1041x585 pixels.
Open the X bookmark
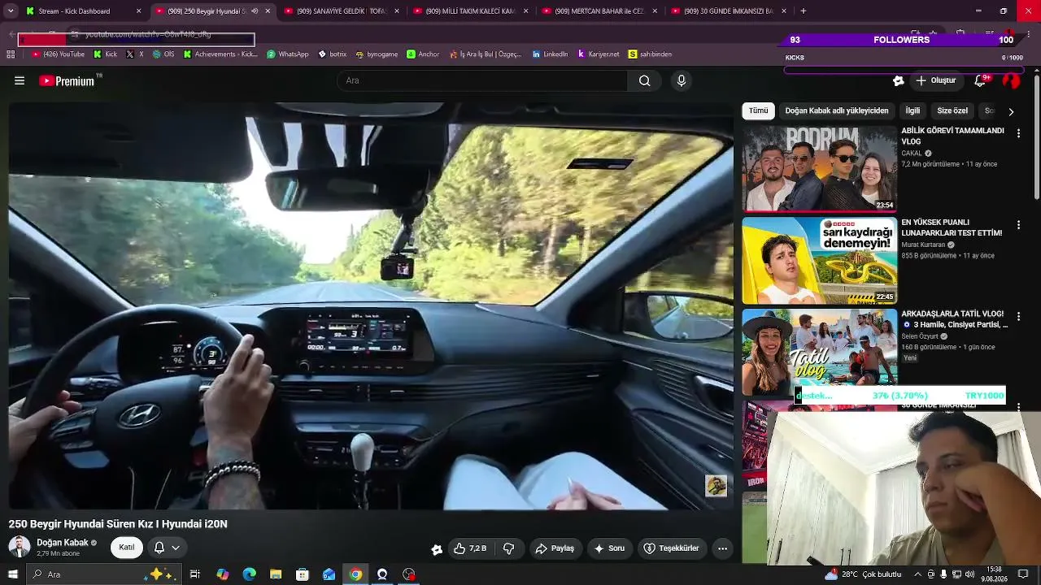[x=135, y=54]
